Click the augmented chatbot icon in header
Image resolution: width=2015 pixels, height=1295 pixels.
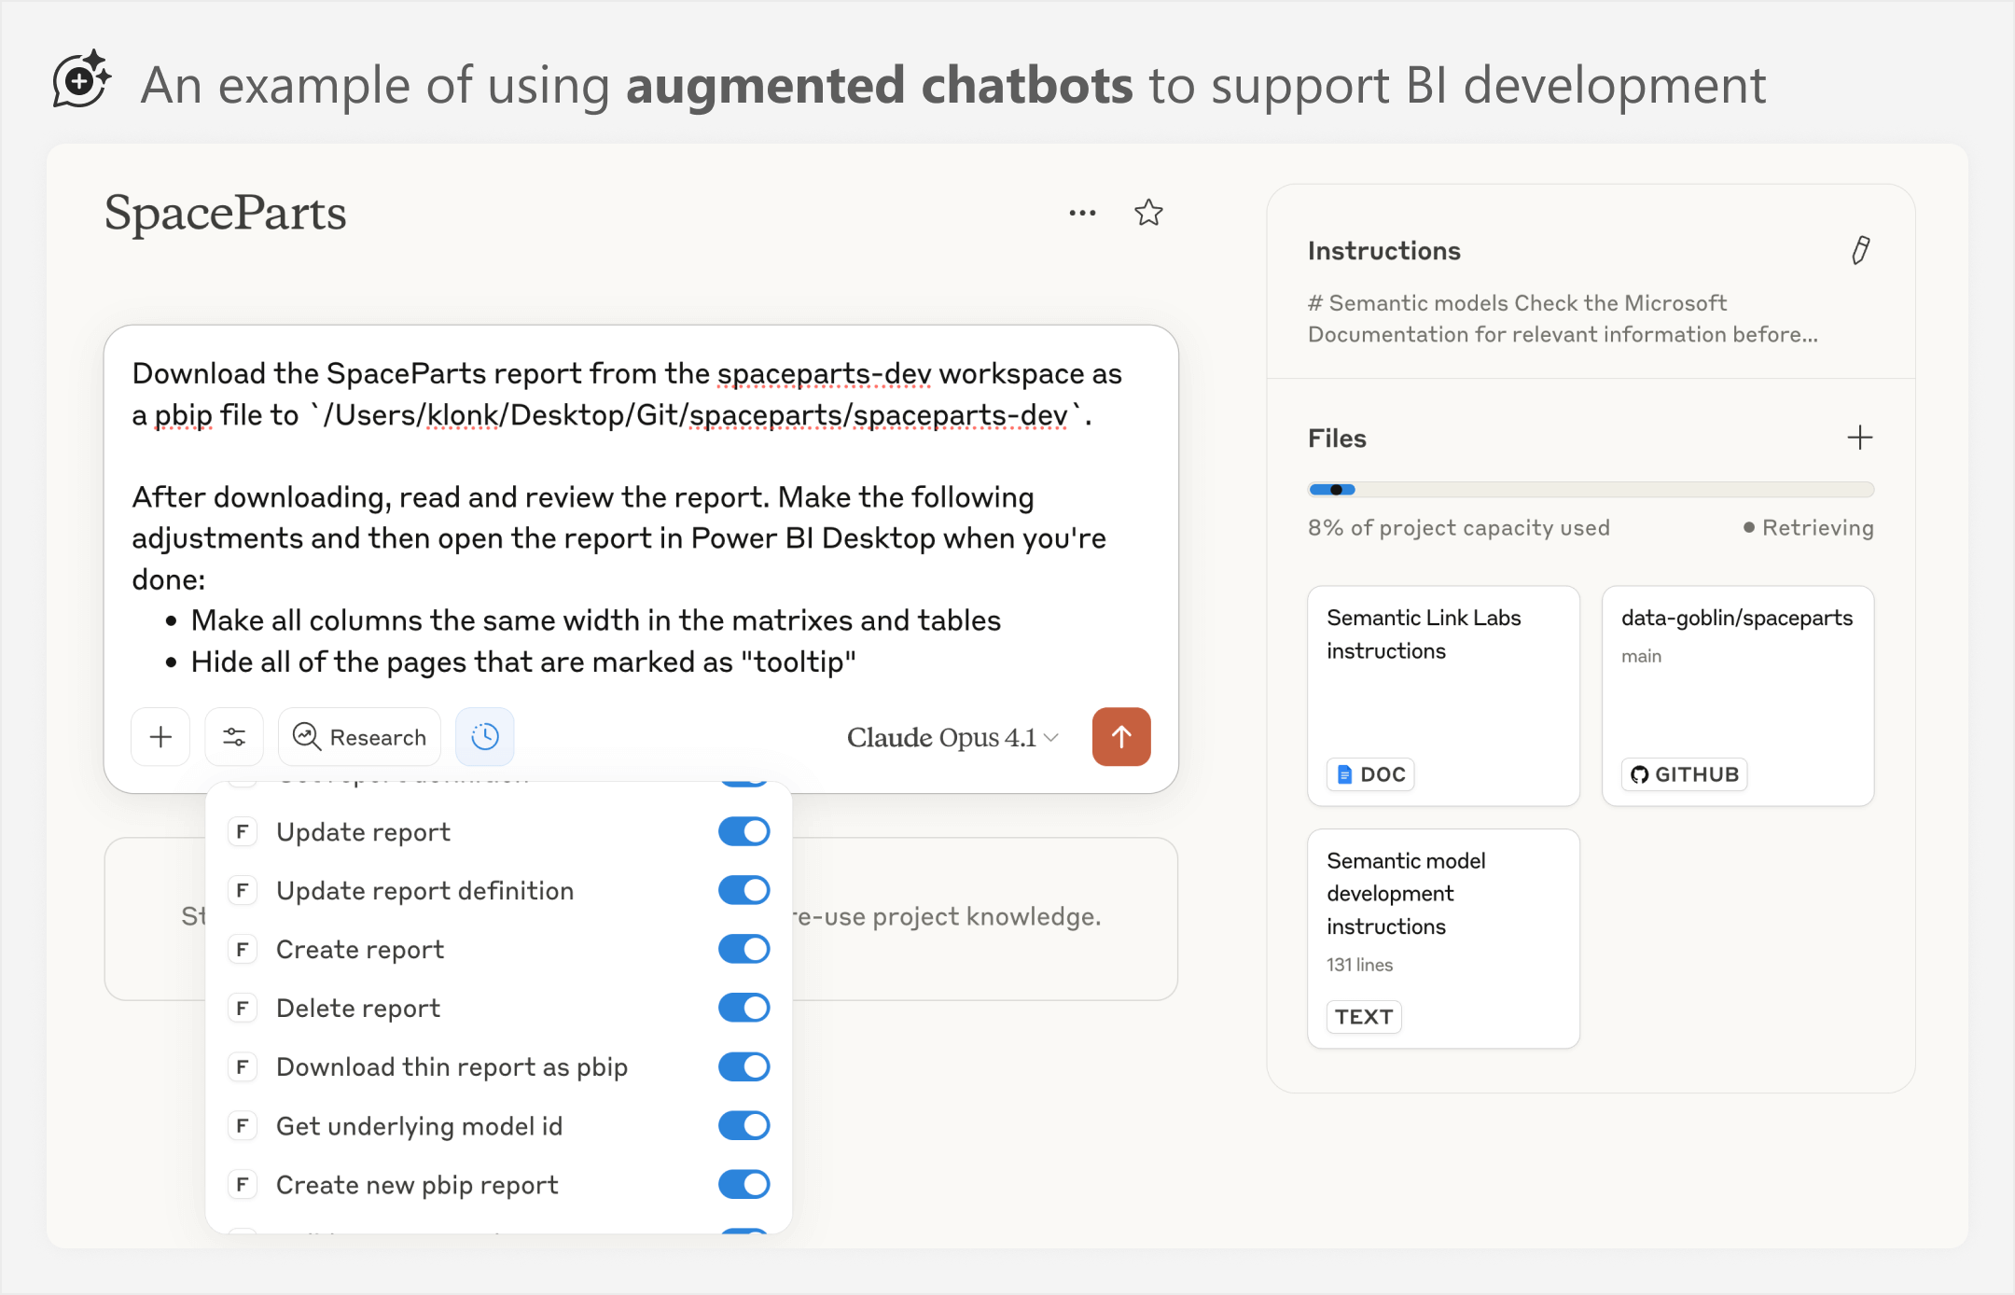point(82,79)
